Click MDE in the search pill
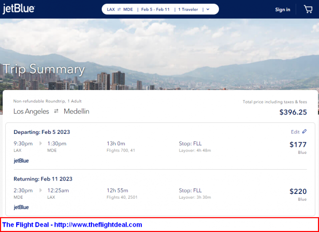 [128, 10]
